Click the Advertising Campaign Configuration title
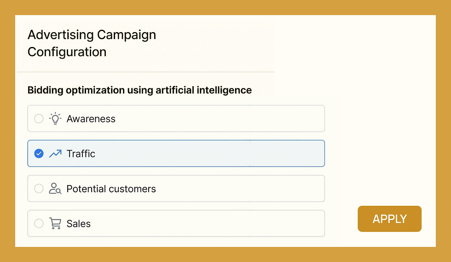Image resolution: width=451 pixels, height=262 pixels. coord(92,43)
